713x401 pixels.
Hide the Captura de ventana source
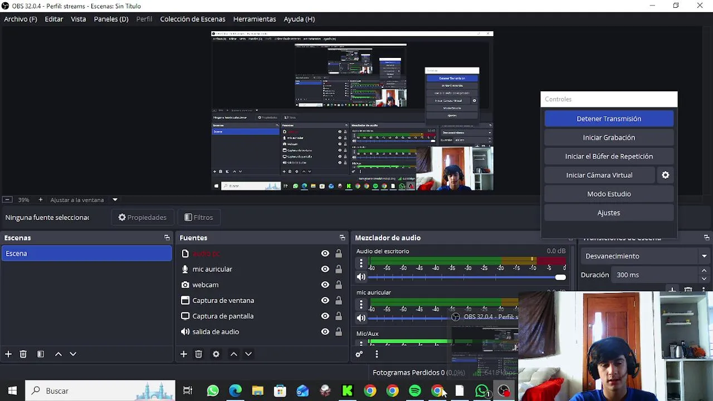[325, 300]
